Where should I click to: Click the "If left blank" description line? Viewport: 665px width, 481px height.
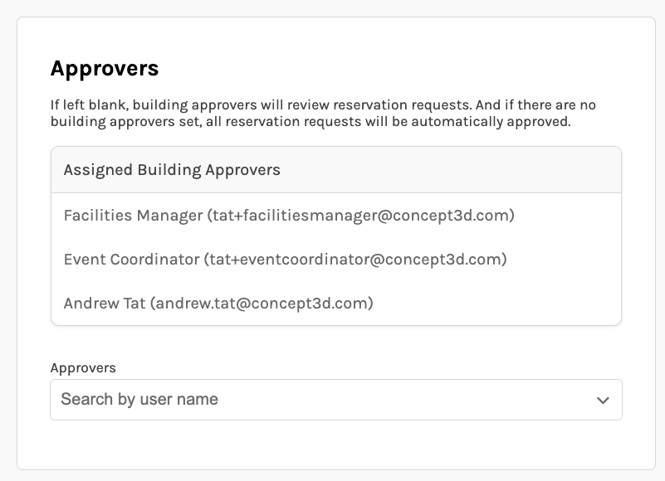pos(323,105)
